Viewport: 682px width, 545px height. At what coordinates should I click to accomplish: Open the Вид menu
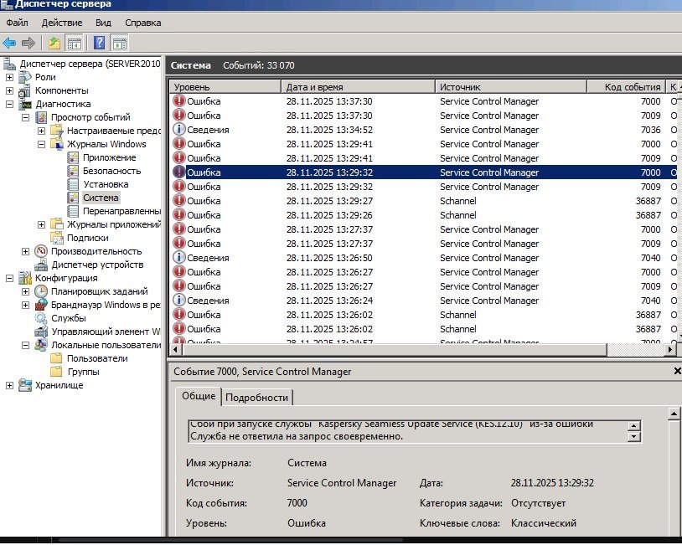[103, 23]
